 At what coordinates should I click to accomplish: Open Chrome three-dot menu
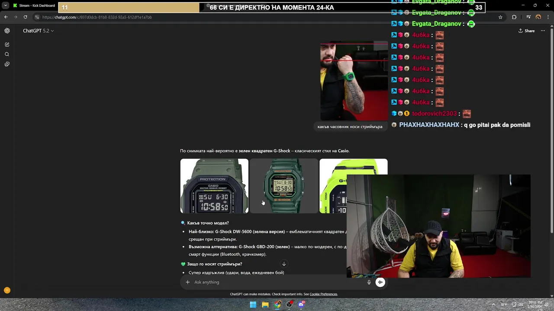coord(548,17)
